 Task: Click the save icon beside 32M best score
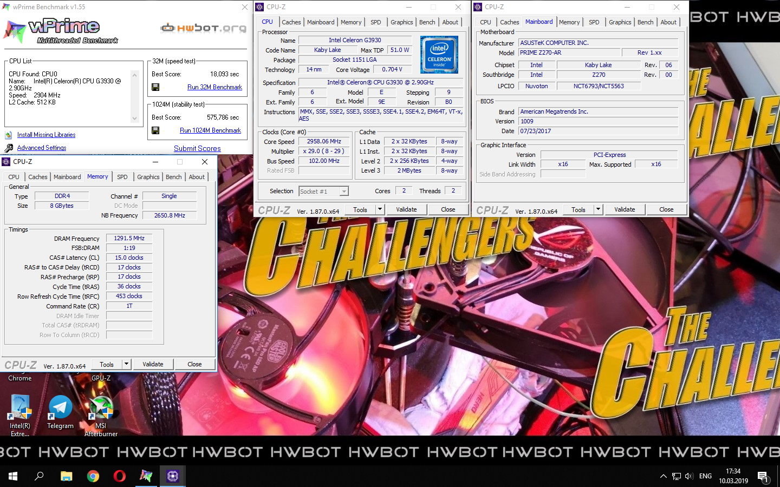tap(155, 87)
